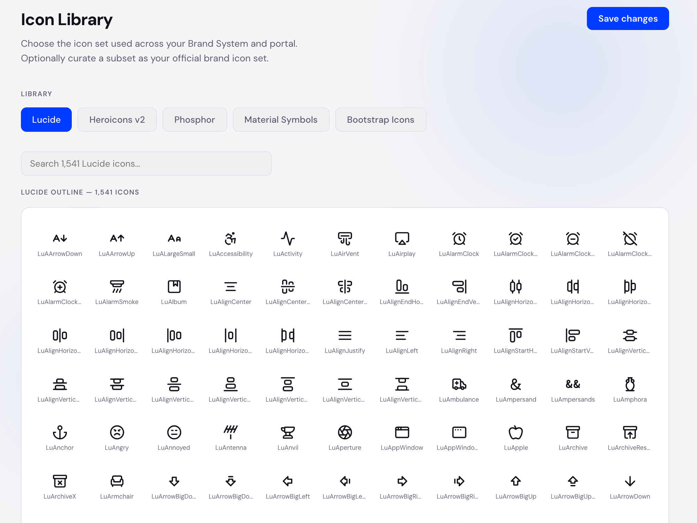Image resolution: width=697 pixels, height=523 pixels.
Task: Select the LuAnnoyed face icon
Action: (x=174, y=433)
